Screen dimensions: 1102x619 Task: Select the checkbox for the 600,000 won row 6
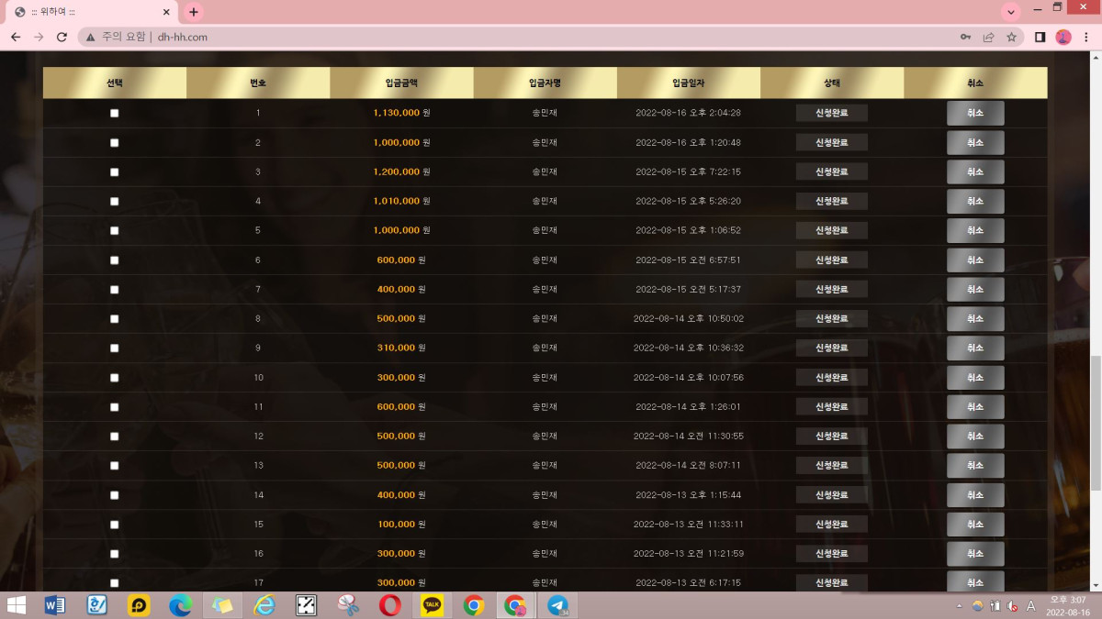pyautogui.click(x=115, y=260)
